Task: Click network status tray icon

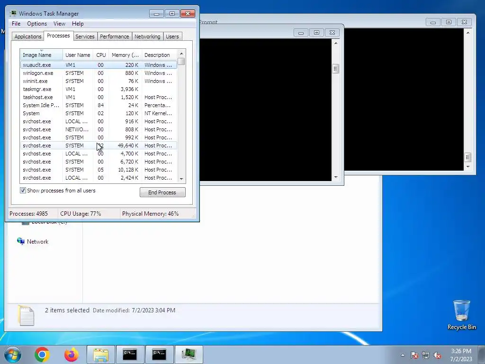Action: pos(426,355)
